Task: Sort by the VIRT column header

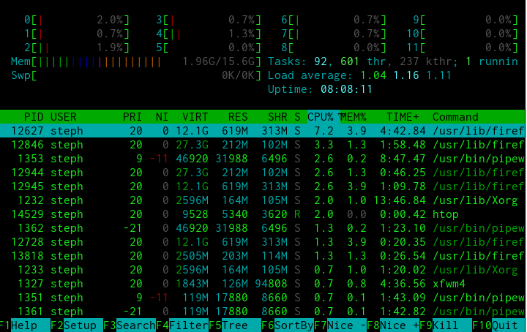Action: (x=195, y=117)
